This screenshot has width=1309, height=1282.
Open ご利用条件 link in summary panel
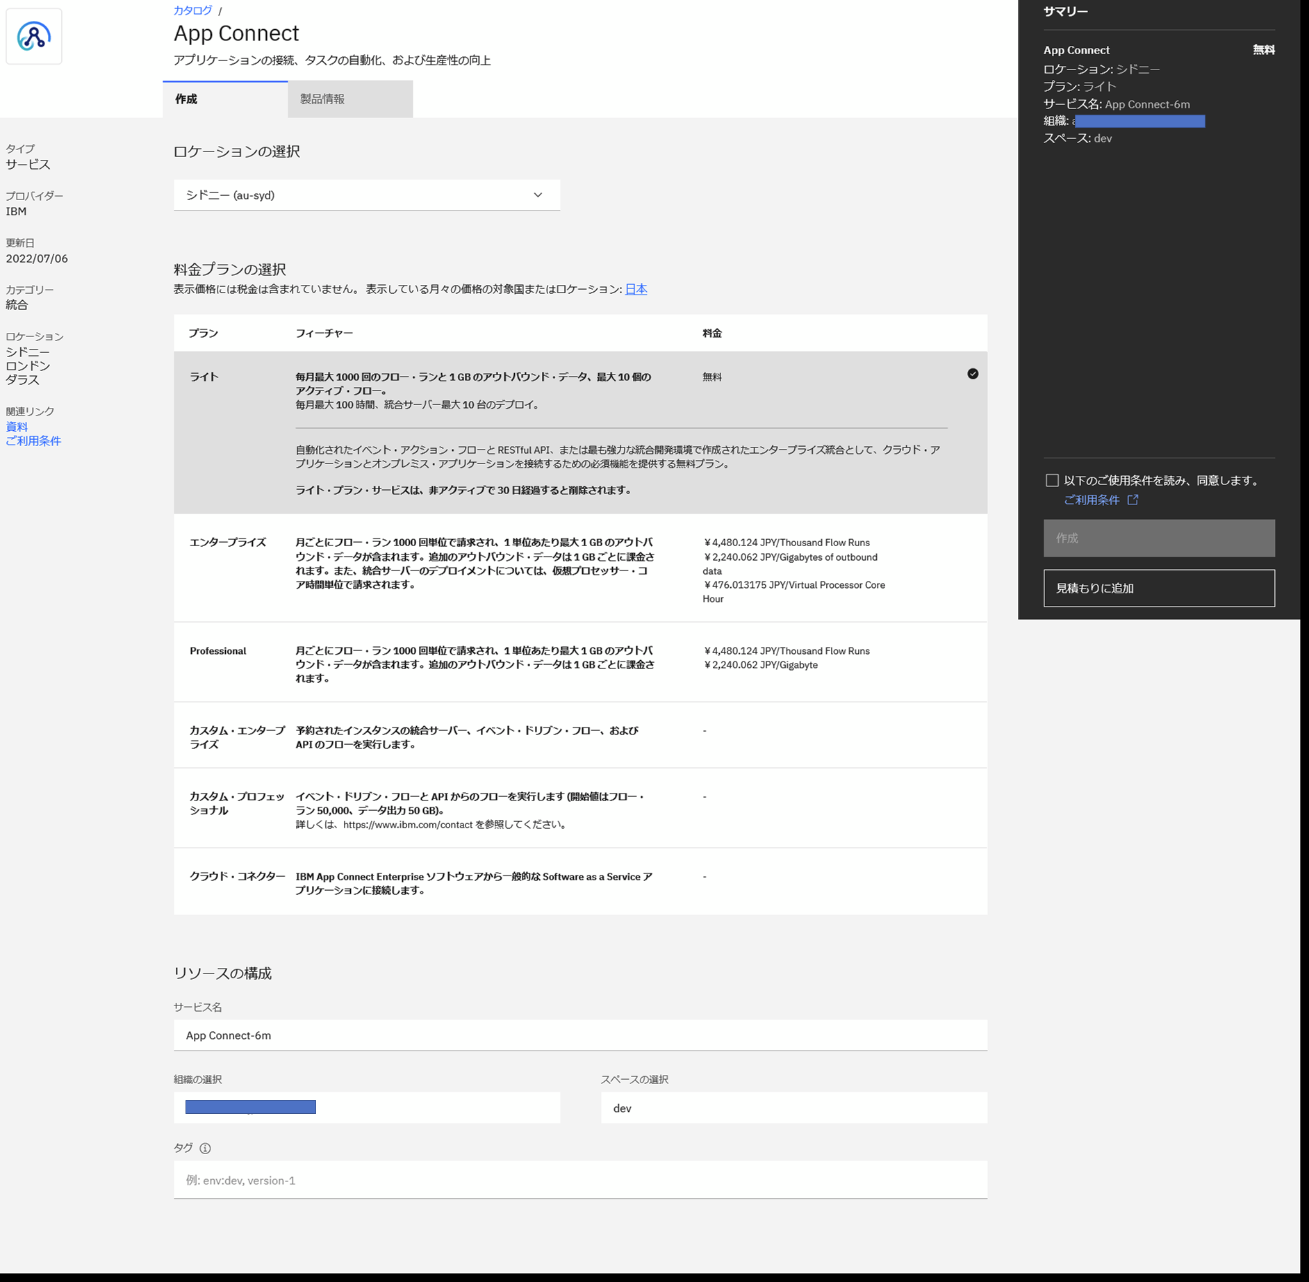point(1092,500)
